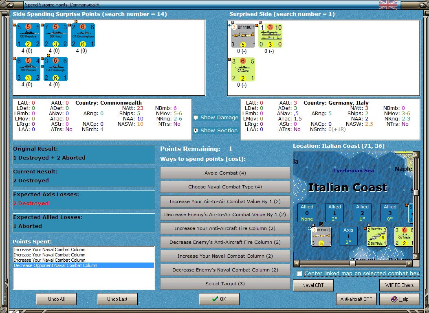Screen dimensions: 429x313
Task: Confirm with the OK button
Action: pyautogui.click(x=219, y=299)
